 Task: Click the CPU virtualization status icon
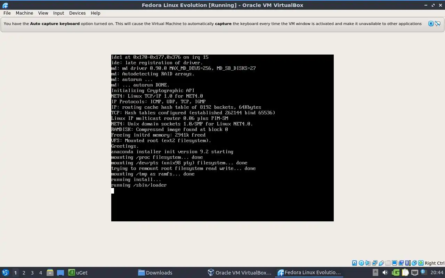pos(407,263)
